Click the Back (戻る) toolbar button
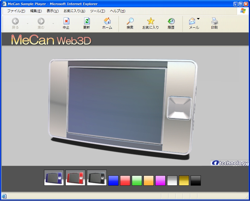This screenshot has height=201, width=250. (15, 23)
